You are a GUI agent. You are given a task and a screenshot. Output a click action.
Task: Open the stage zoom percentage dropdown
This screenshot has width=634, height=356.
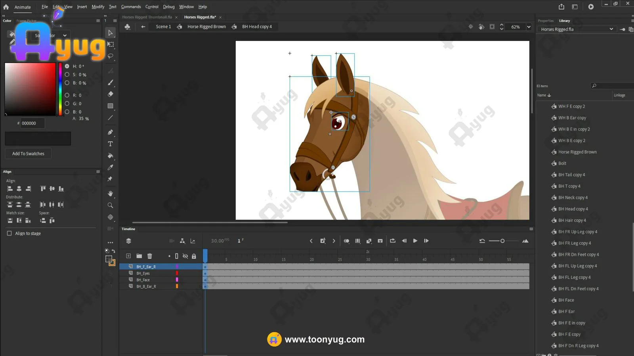coord(529,27)
